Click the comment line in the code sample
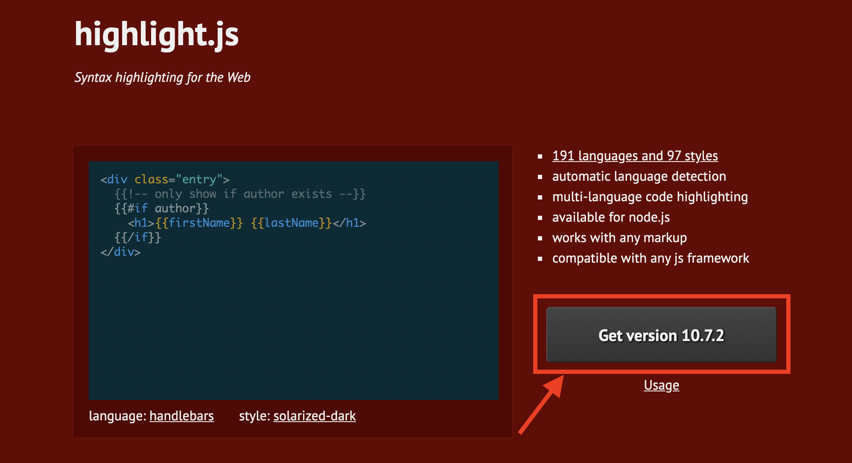Screen dimensions: 852x463 [x=240, y=194]
